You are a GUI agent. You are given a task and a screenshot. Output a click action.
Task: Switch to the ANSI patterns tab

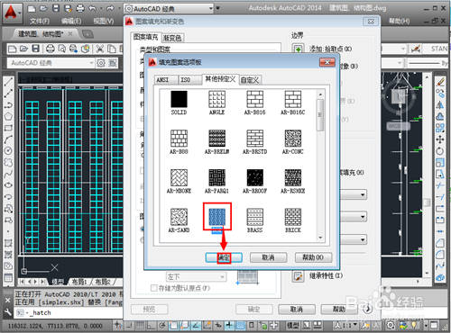pos(165,80)
